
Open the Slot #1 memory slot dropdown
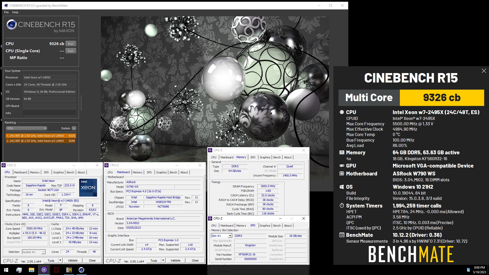click(222, 236)
